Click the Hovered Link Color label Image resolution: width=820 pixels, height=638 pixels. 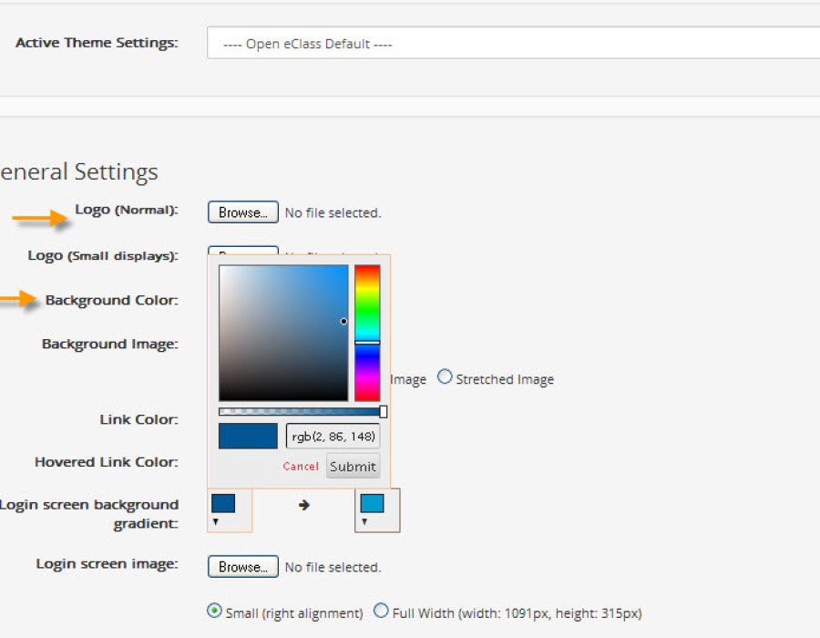107,462
